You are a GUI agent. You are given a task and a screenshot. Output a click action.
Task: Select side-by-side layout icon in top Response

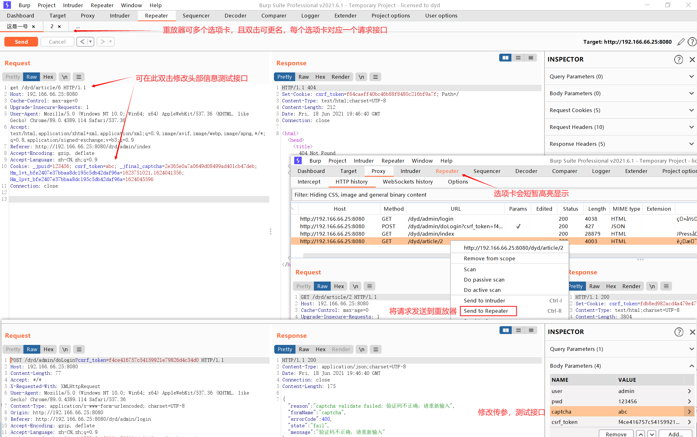tap(505, 58)
